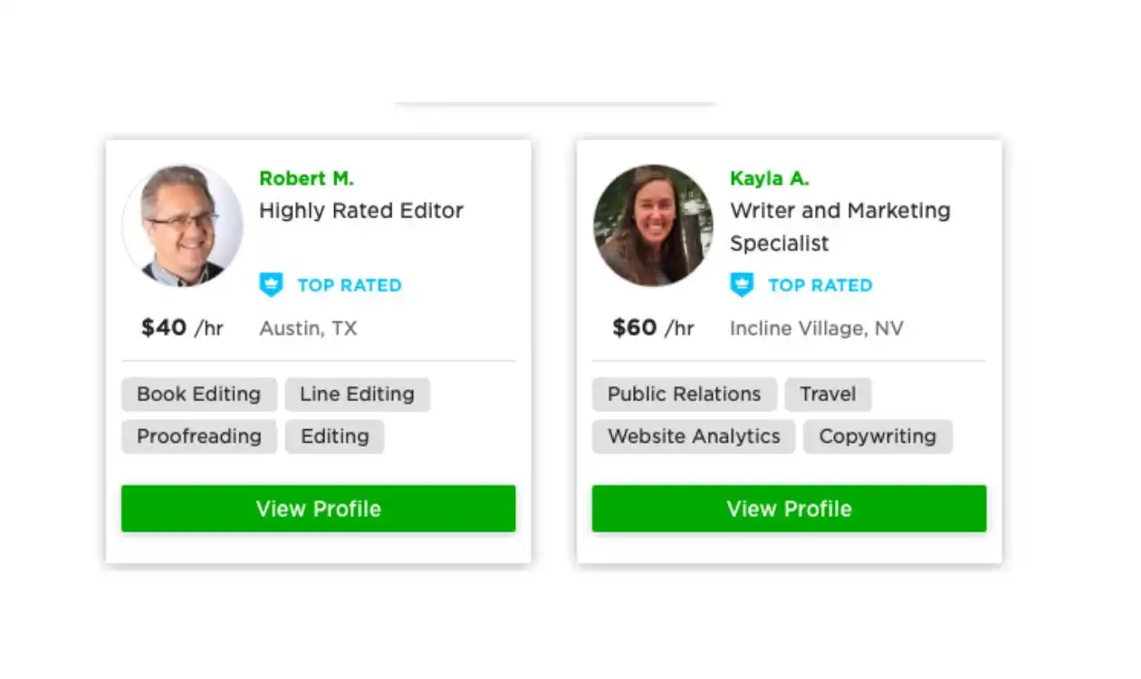Screen dimensions: 1141x679
Task: Select the Book Editing skill tag
Action: (199, 395)
